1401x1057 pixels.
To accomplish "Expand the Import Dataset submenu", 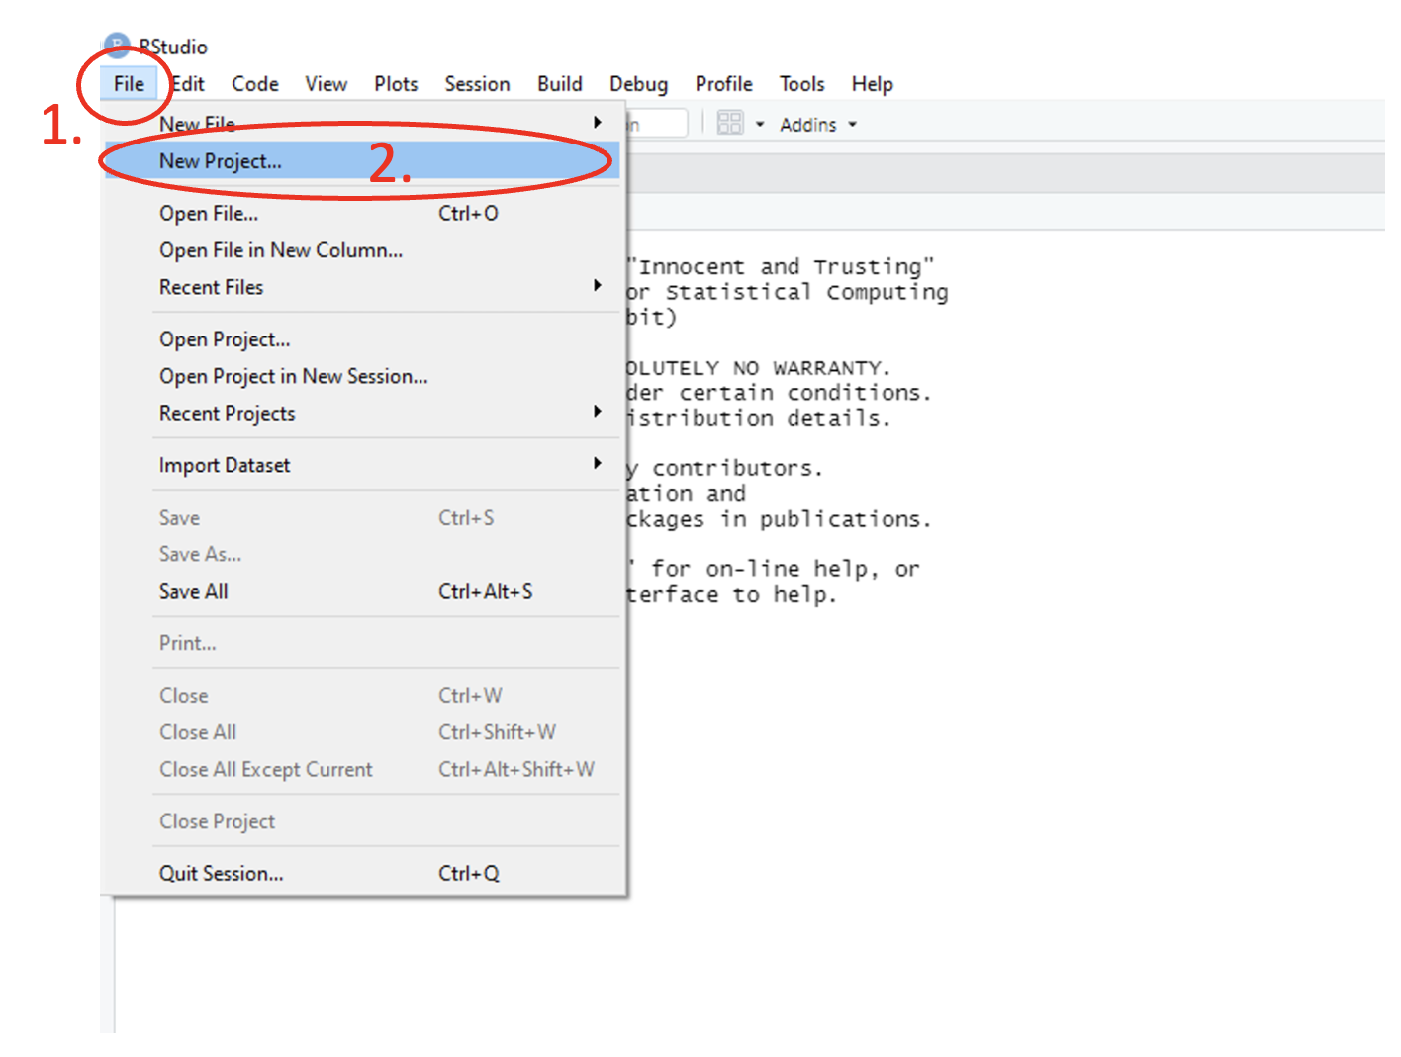I will (362, 465).
